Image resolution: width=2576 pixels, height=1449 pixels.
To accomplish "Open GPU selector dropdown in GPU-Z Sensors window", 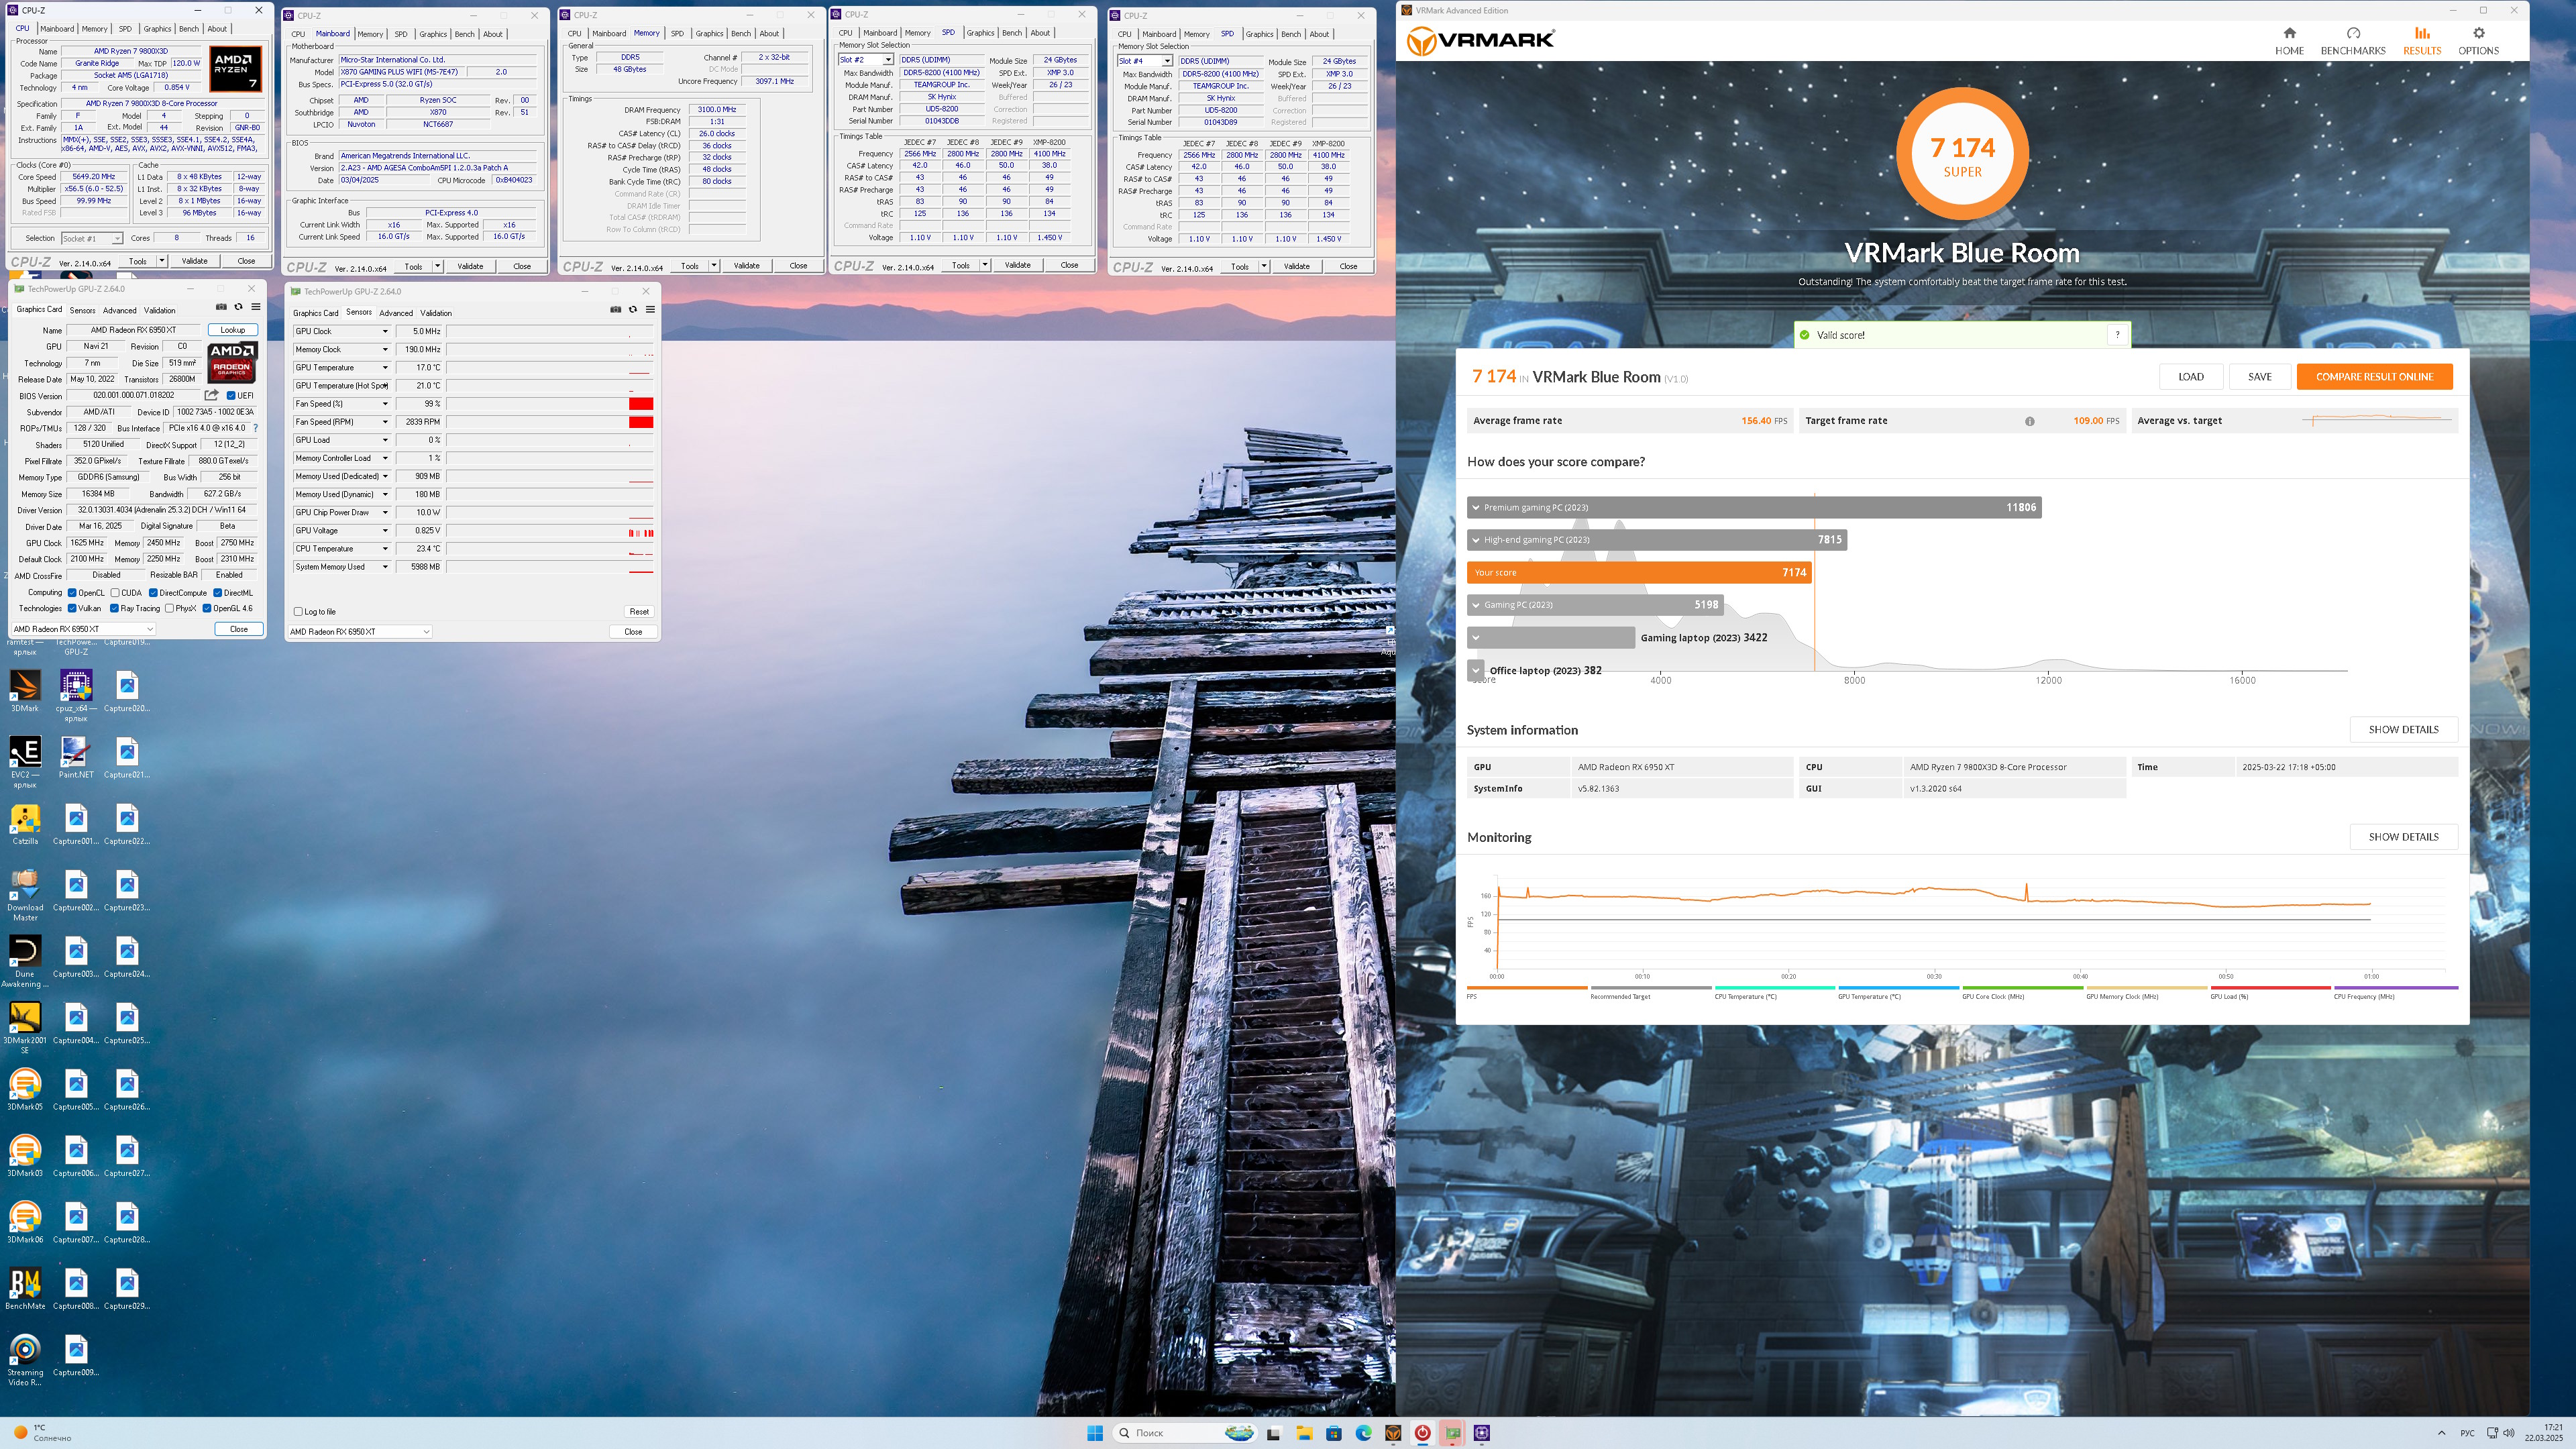I will 360,631.
